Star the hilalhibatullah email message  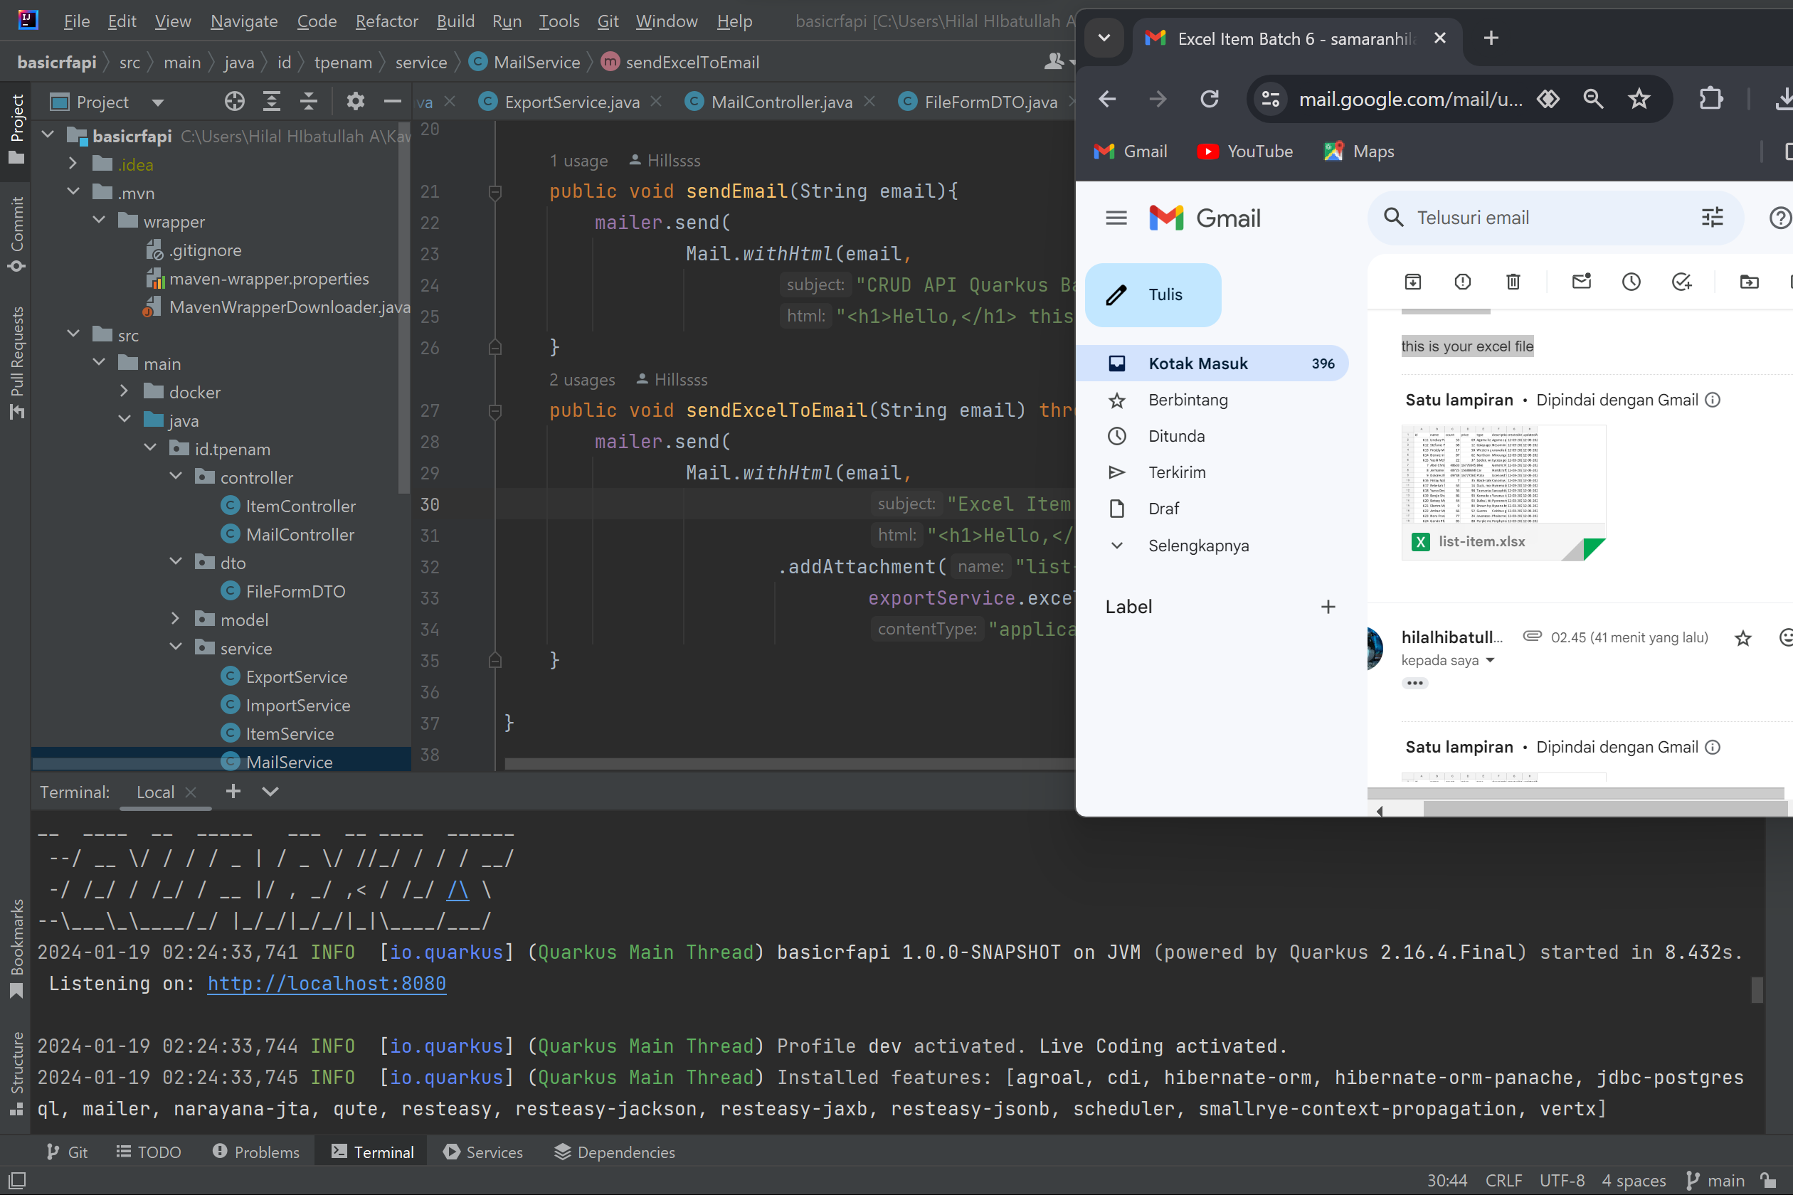click(1742, 638)
